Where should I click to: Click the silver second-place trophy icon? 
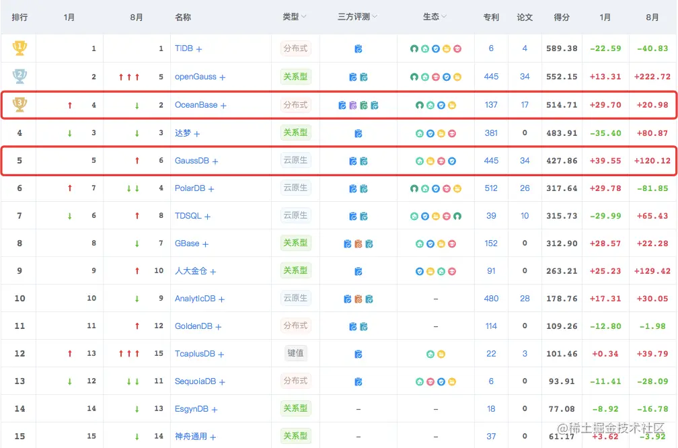coord(20,76)
